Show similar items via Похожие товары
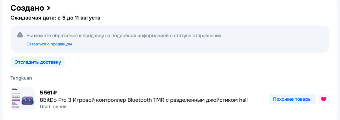Screen dimensions: 340x120 click(x=292, y=99)
